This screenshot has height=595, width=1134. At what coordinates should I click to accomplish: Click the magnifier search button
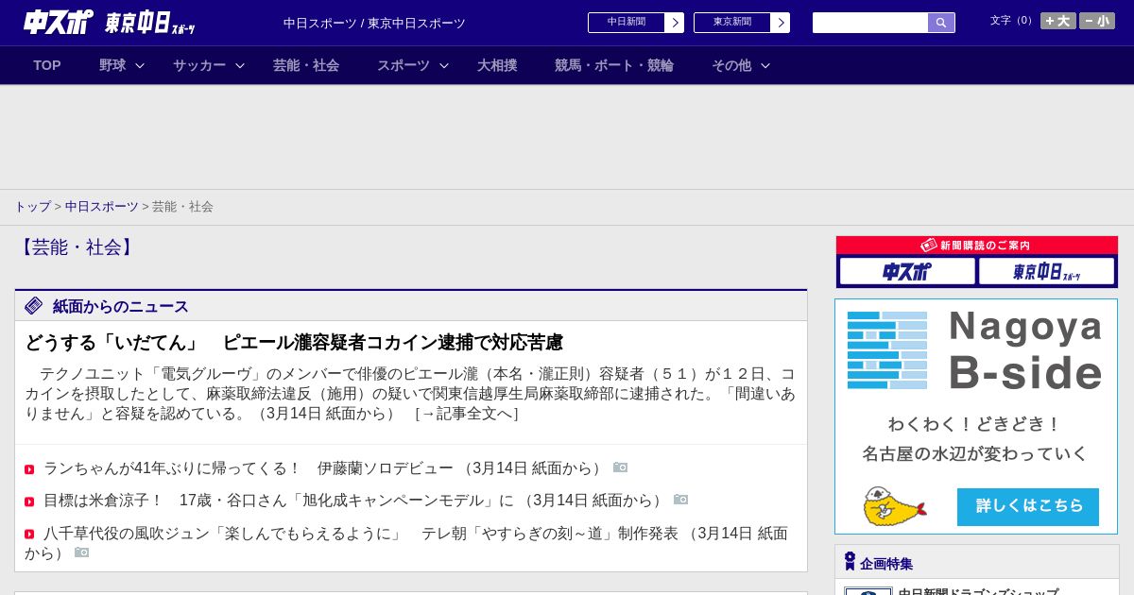pyautogui.click(x=941, y=23)
